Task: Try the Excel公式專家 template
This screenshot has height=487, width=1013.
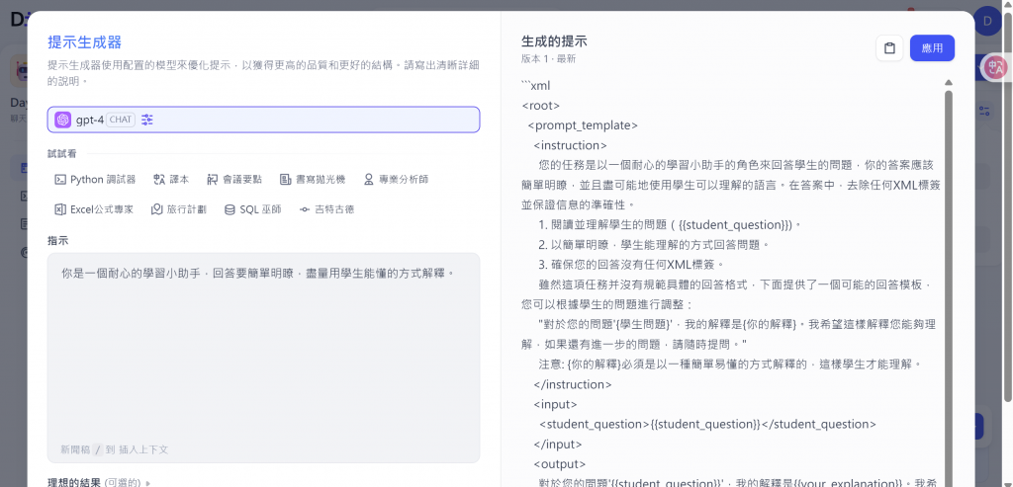Action: click(x=94, y=209)
